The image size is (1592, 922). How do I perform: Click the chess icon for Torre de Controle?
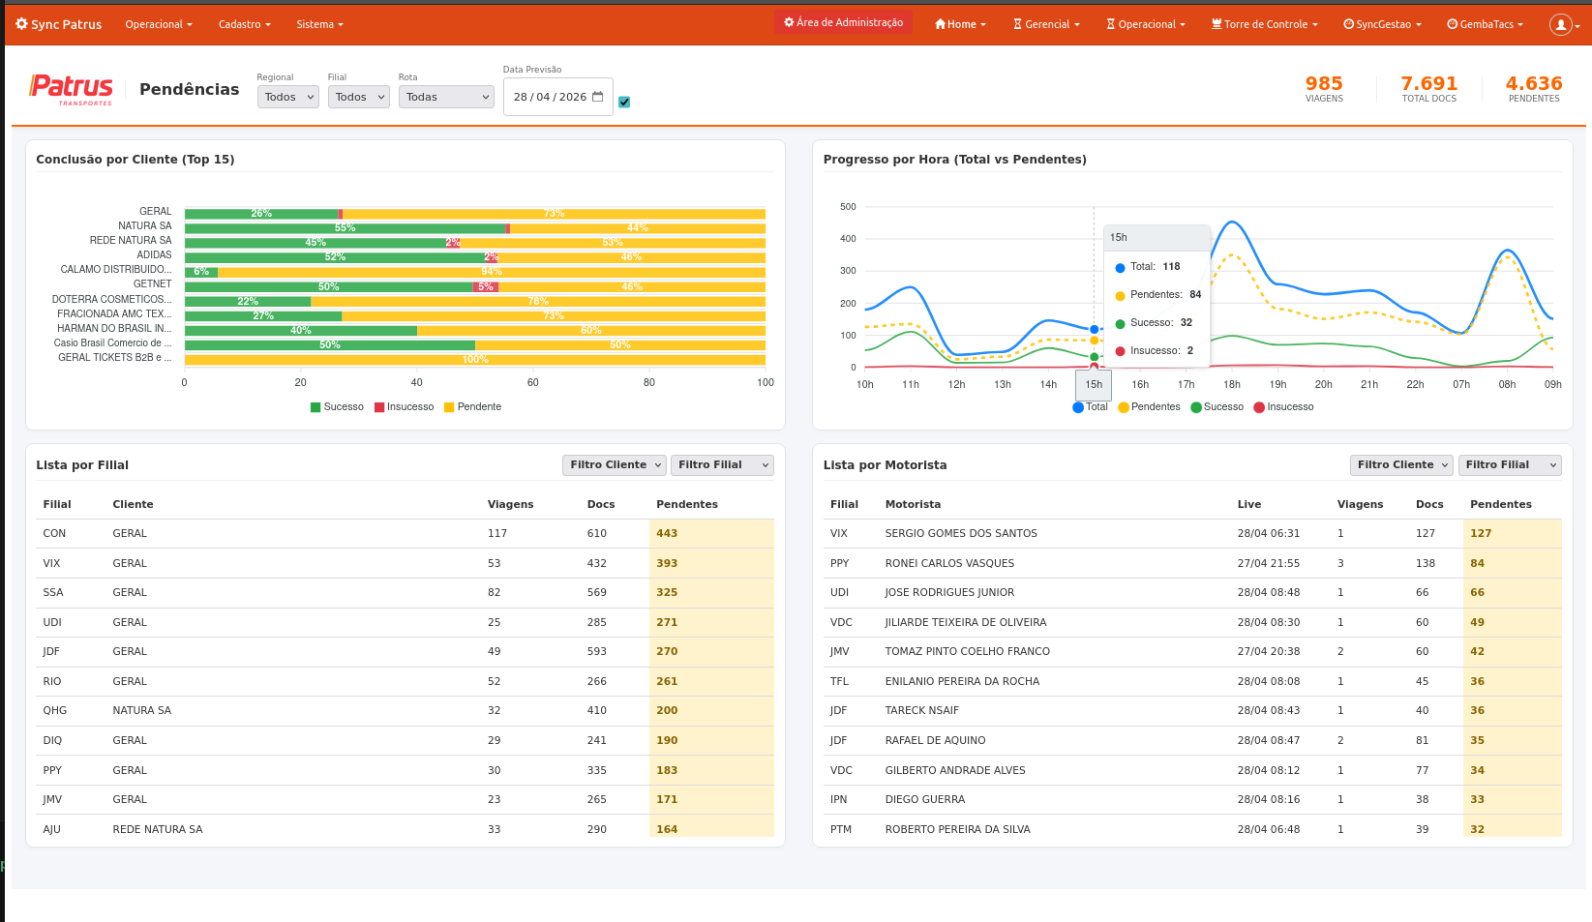(x=1217, y=24)
